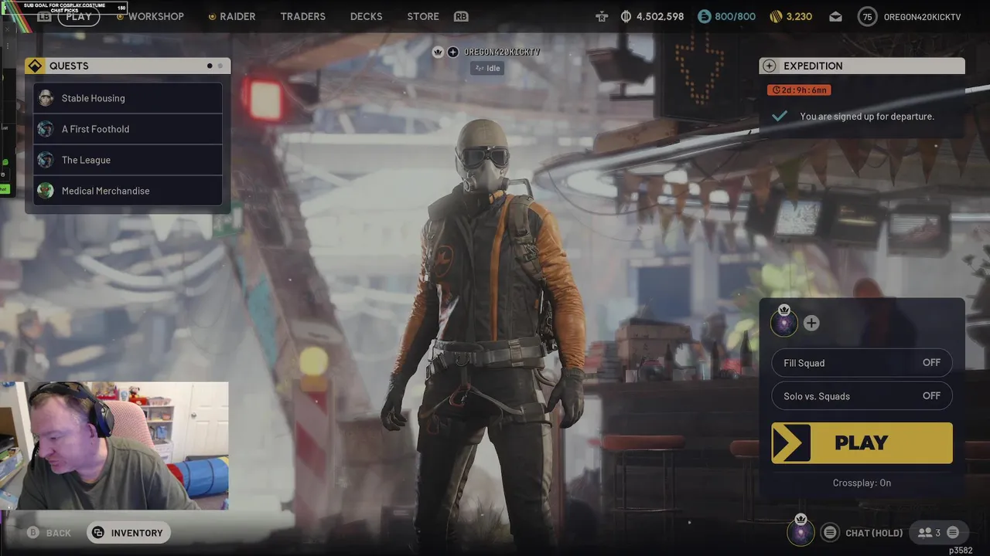Expand the Expedition panel plus icon
Viewport: 990px width, 556px height.
pos(769,66)
